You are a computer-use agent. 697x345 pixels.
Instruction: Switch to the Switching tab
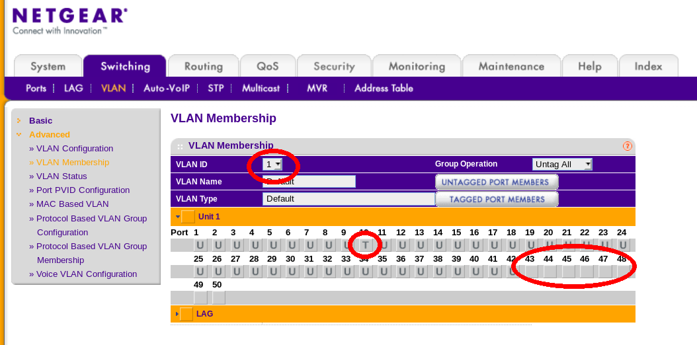click(125, 66)
